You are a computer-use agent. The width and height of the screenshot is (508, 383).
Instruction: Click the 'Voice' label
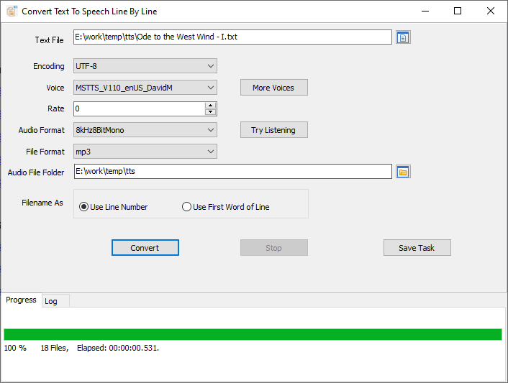[x=55, y=88]
